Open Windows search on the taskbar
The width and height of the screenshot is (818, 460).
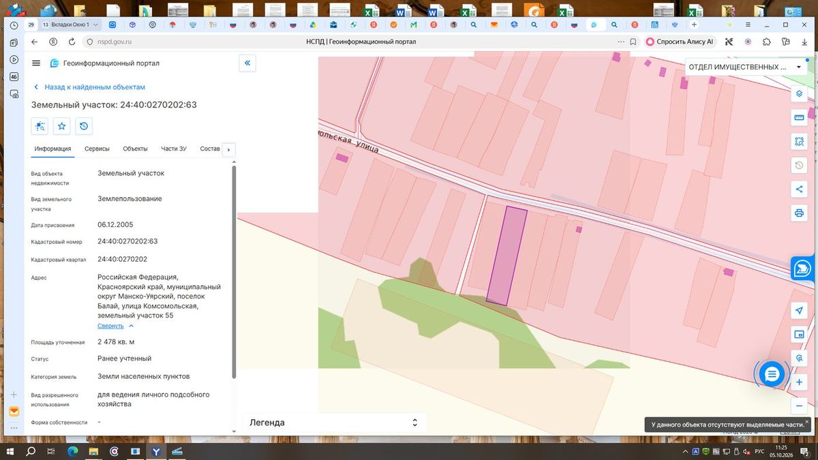coord(31,452)
